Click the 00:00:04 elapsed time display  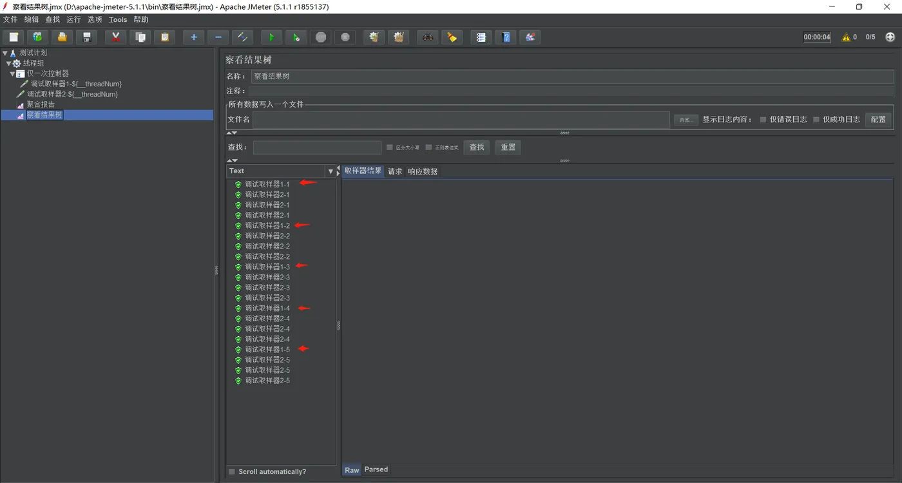tap(817, 37)
